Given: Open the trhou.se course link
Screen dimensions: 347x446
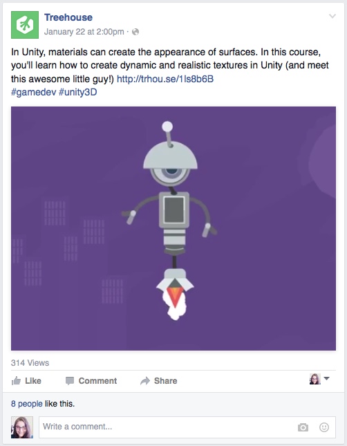Looking at the screenshot, I should pos(165,79).
